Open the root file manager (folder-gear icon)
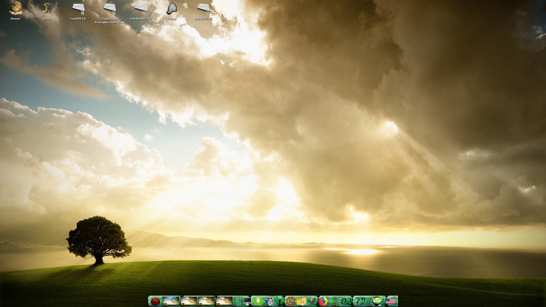546x307 pixels. [x=301, y=302]
